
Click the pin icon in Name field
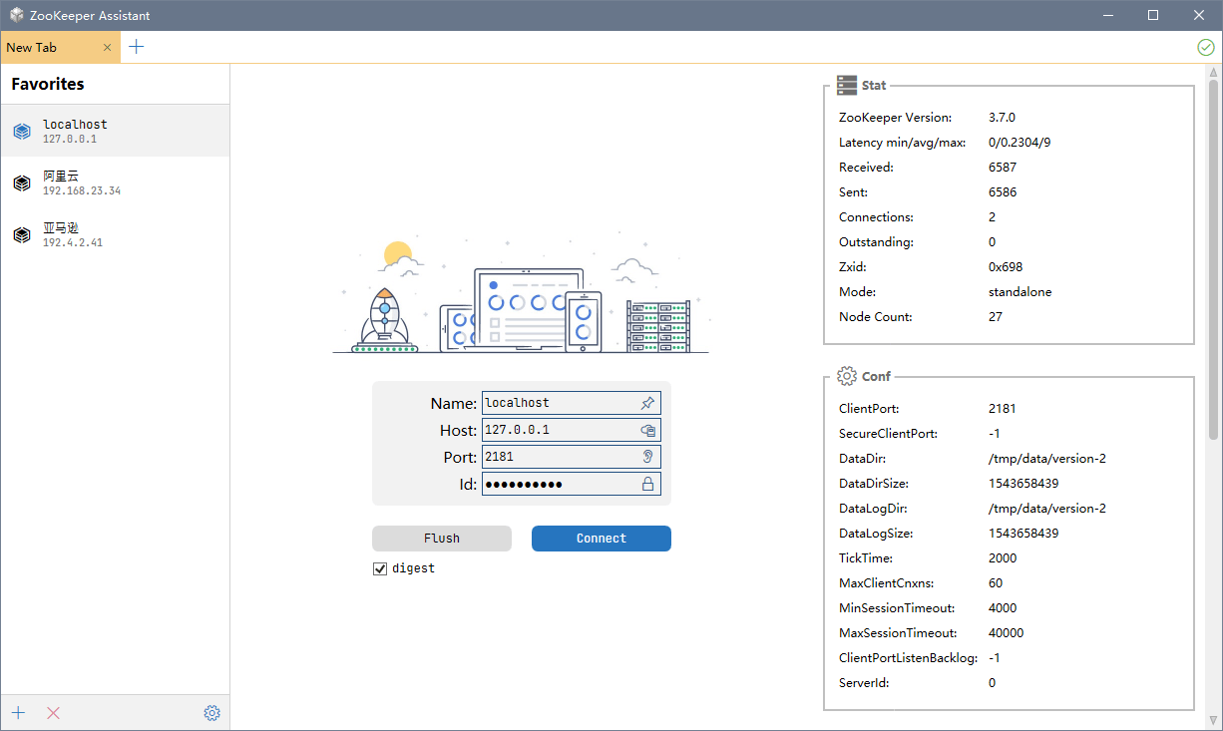pyautogui.click(x=647, y=403)
